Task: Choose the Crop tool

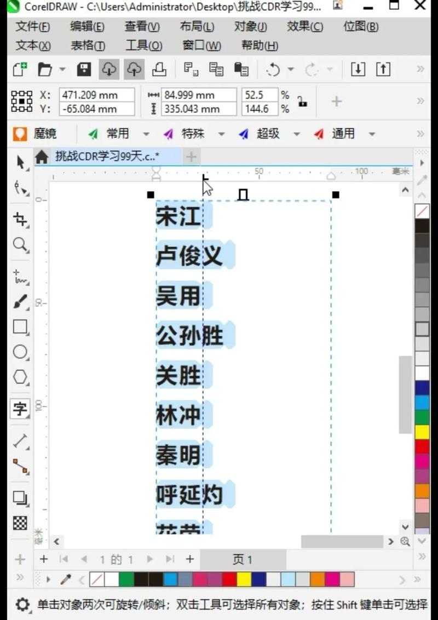Action: (20, 219)
